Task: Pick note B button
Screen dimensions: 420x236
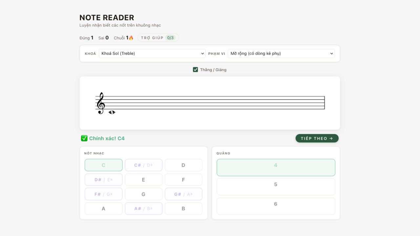Action: point(183,208)
